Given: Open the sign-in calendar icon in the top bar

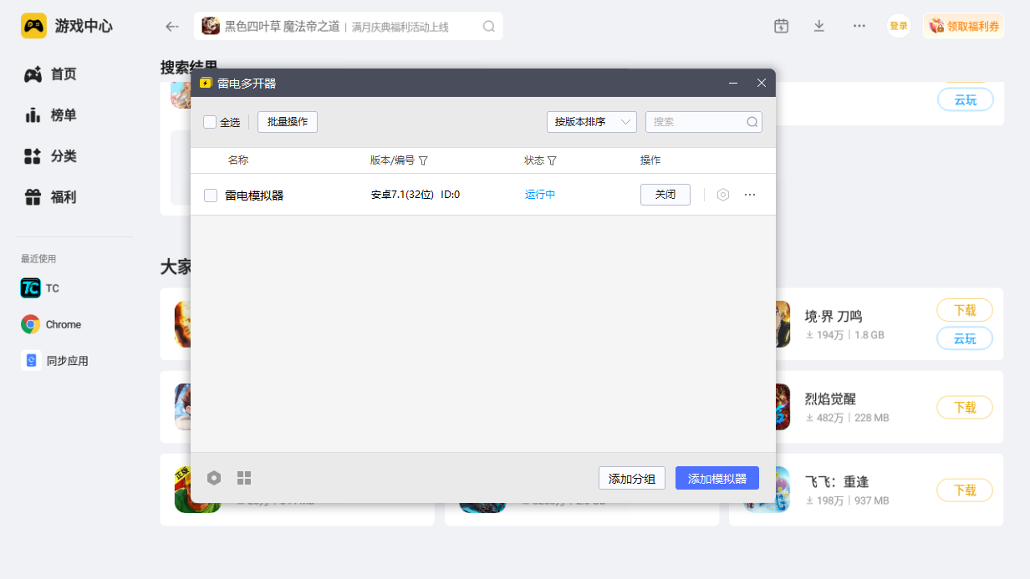Looking at the screenshot, I should click(780, 26).
